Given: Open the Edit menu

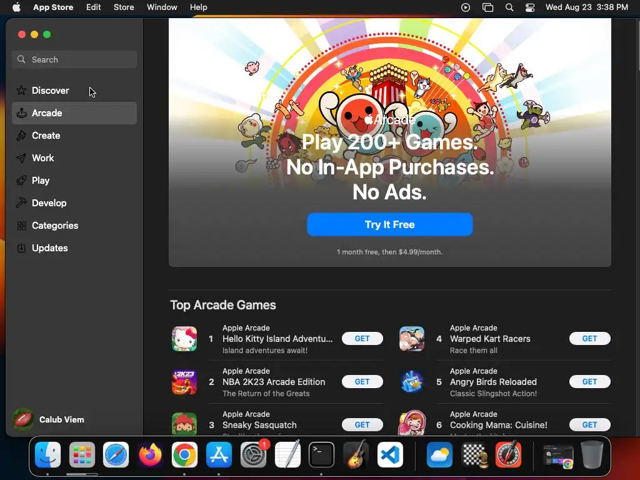Looking at the screenshot, I should [x=94, y=7].
